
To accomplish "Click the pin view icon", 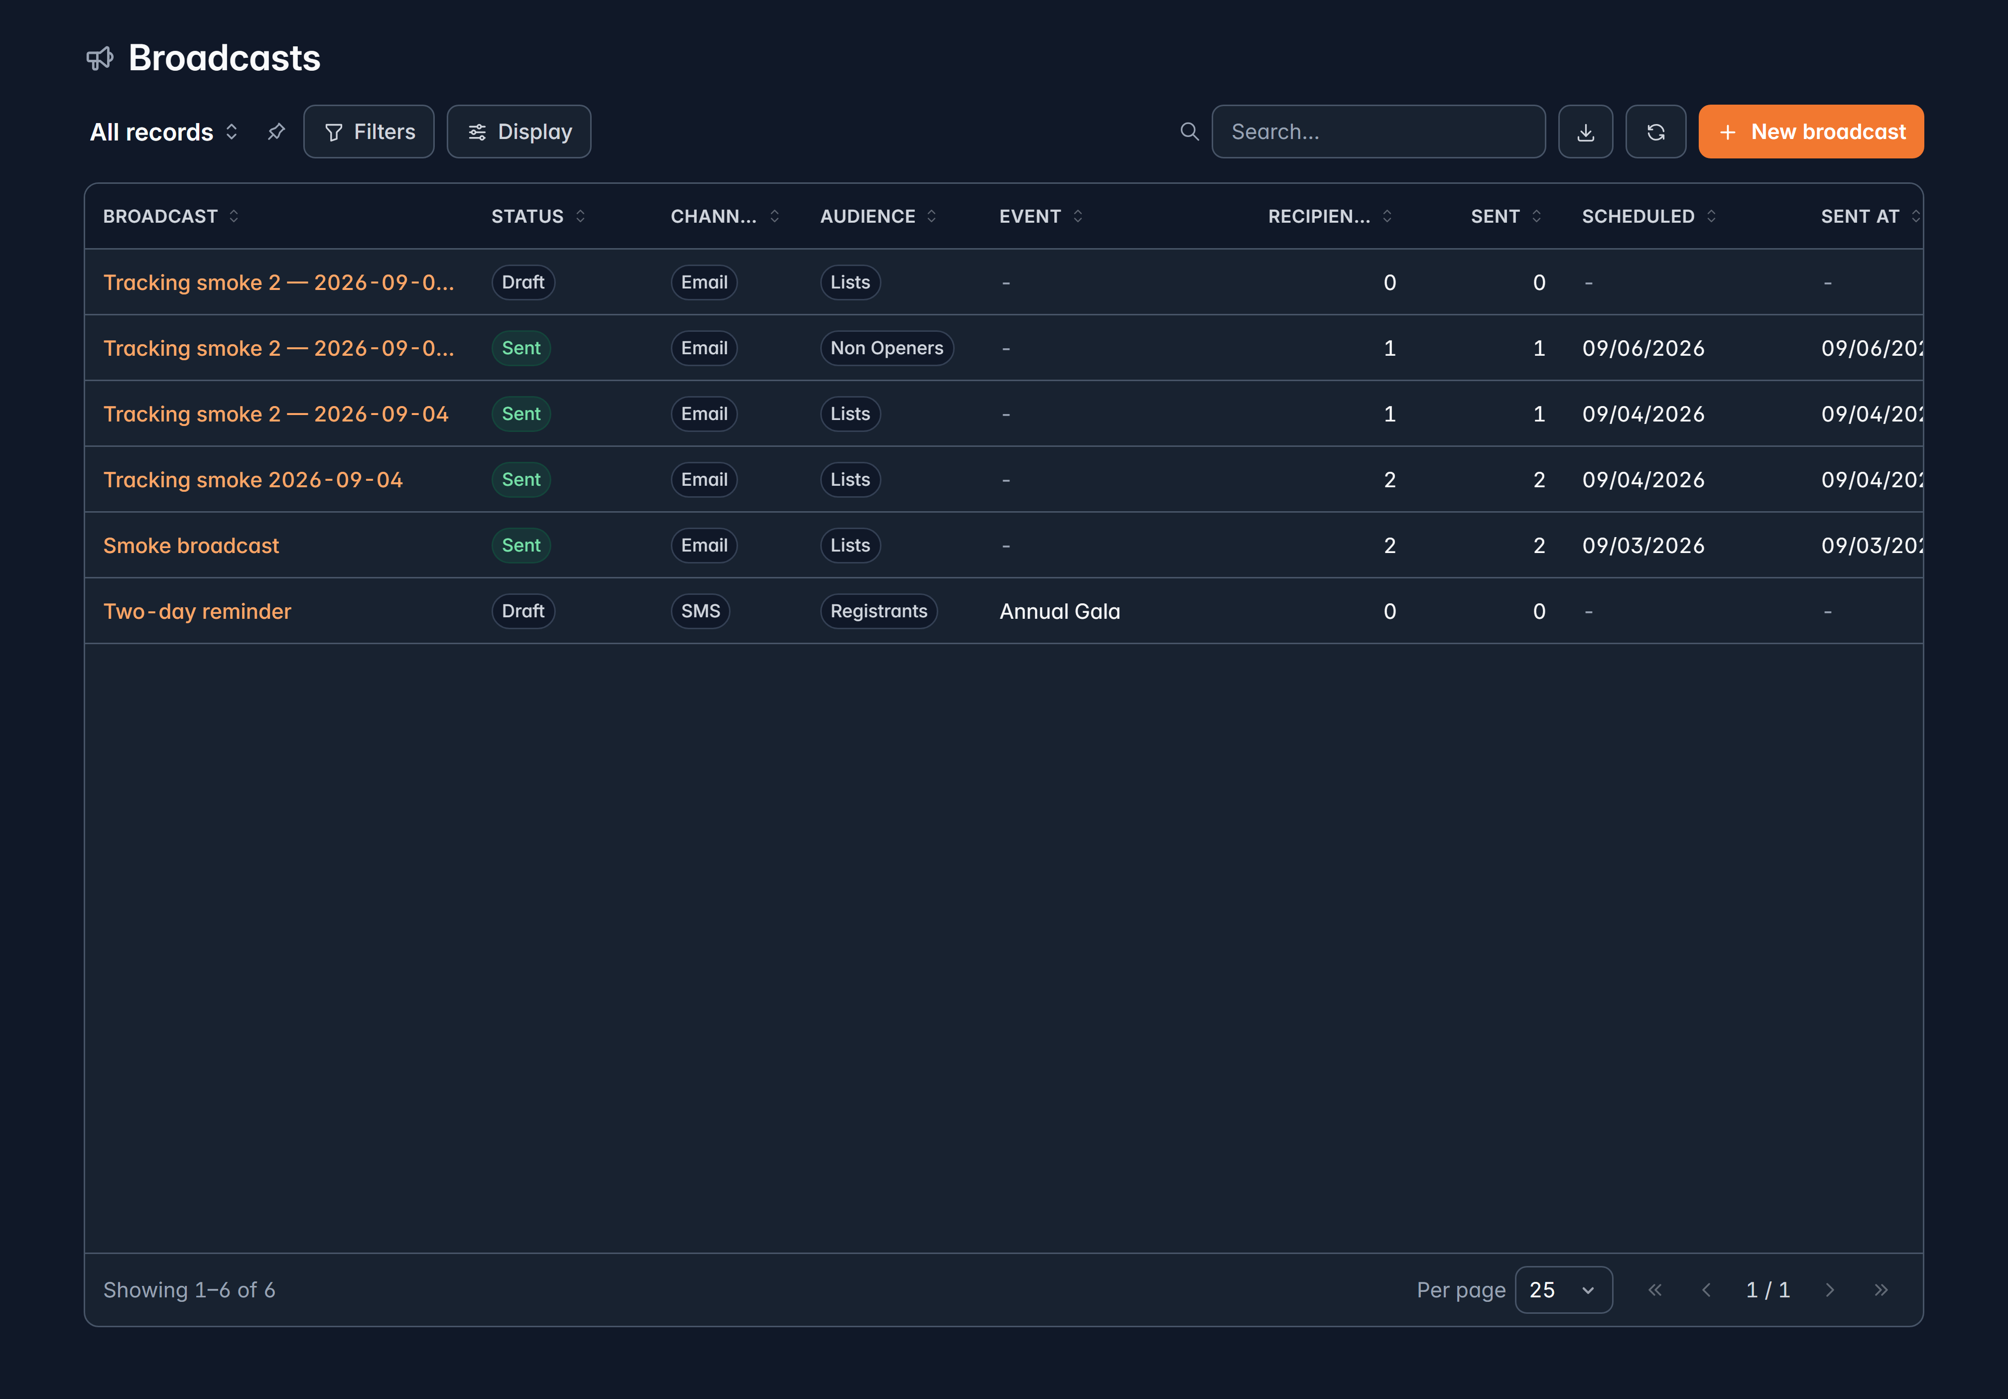I will 276,131.
